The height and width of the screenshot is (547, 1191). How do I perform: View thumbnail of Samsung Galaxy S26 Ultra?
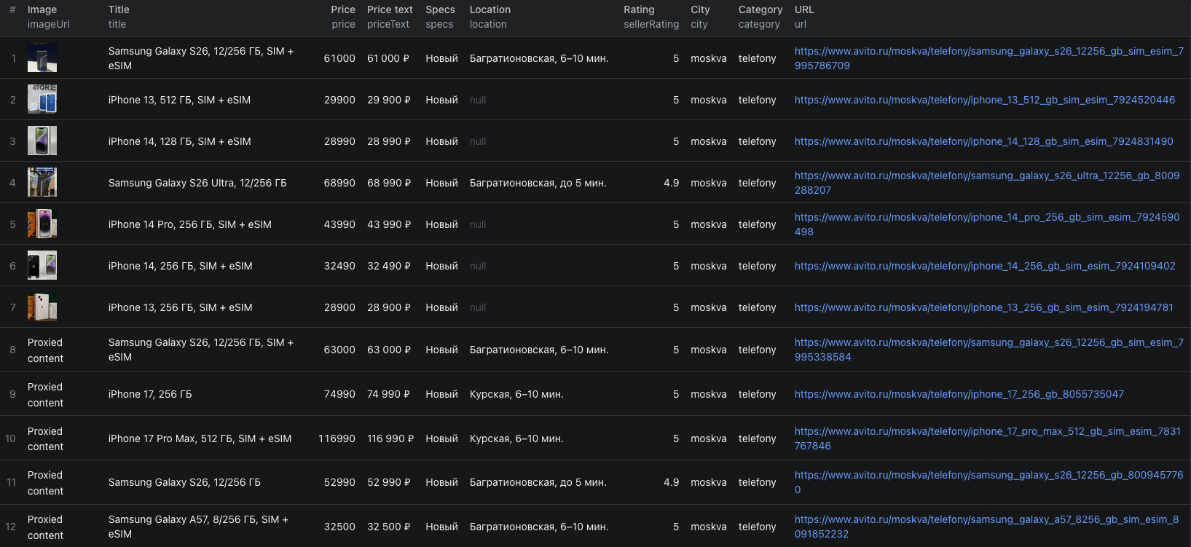point(42,182)
